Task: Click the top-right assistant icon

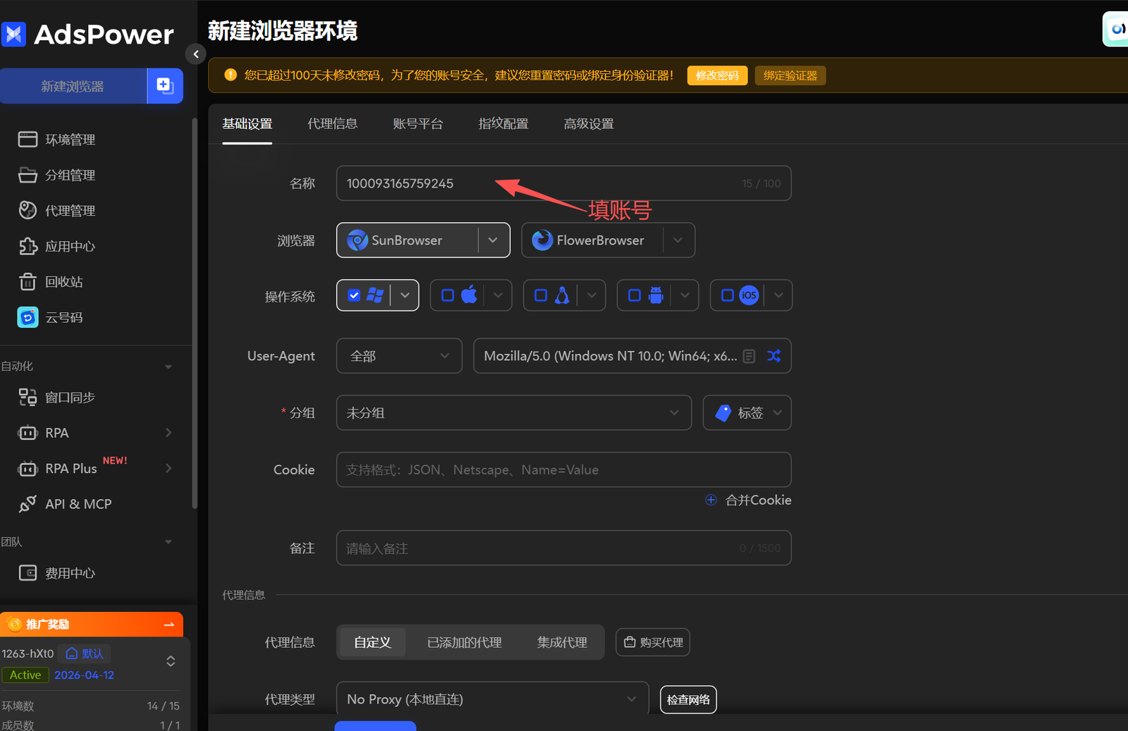Action: pyautogui.click(x=1117, y=30)
